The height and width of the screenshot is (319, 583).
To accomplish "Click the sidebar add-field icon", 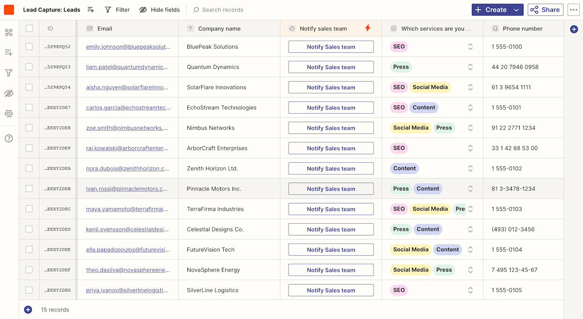I will (x=9, y=52).
